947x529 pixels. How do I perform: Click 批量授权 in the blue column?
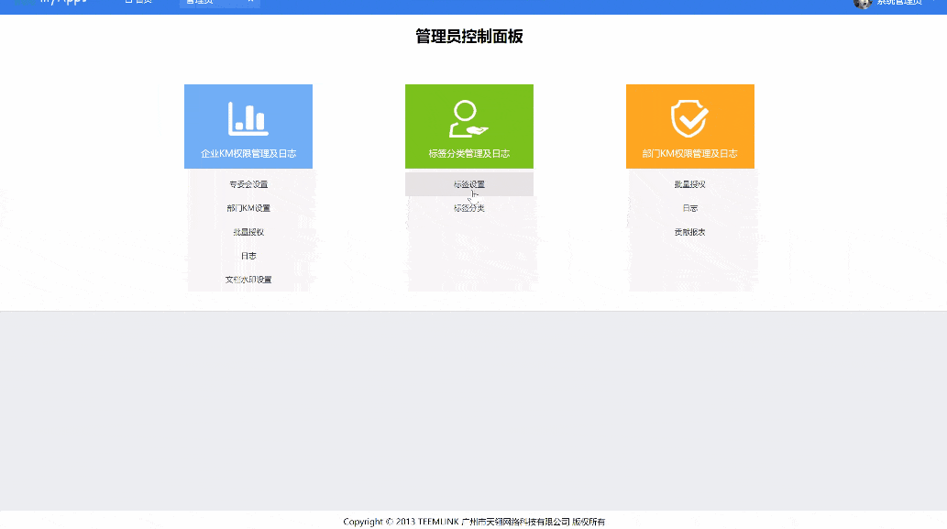(248, 232)
